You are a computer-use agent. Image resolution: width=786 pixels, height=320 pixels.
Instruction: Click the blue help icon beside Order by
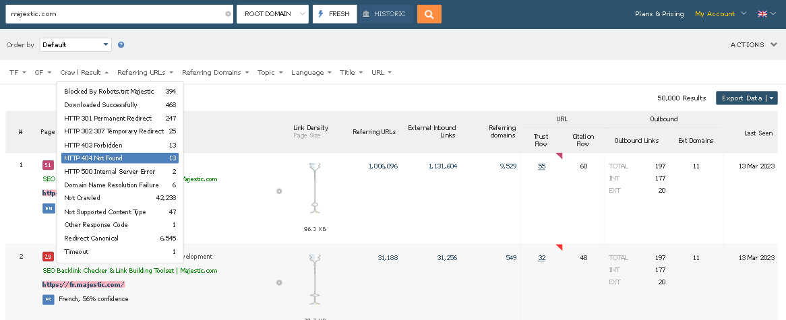pyautogui.click(x=121, y=45)
